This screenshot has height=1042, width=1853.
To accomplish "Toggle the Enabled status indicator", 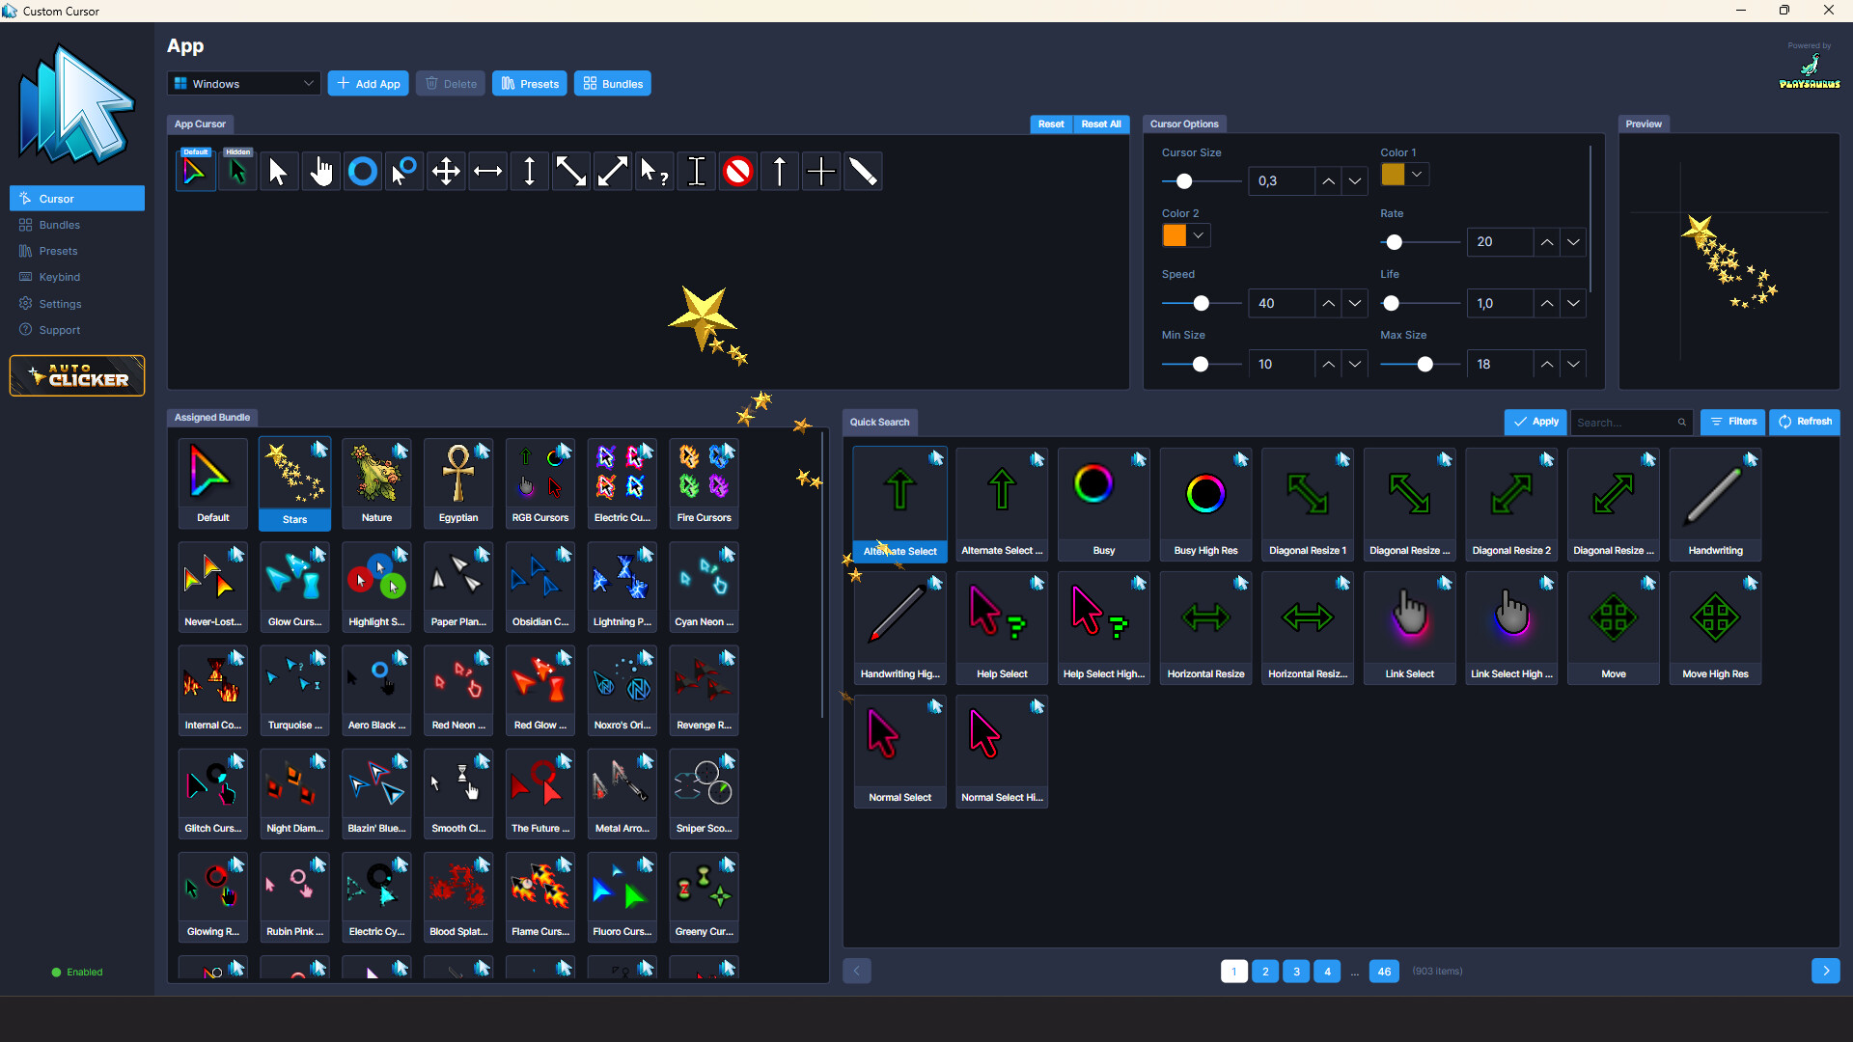I will (x=77, y=972).
